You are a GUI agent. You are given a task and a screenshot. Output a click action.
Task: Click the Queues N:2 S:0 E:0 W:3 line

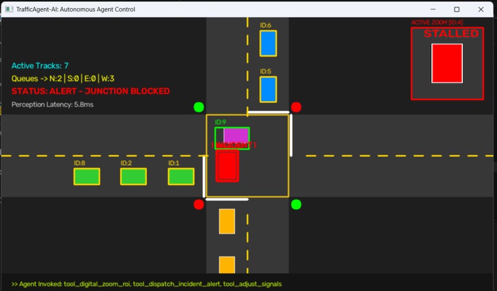[x=63, y=78]
